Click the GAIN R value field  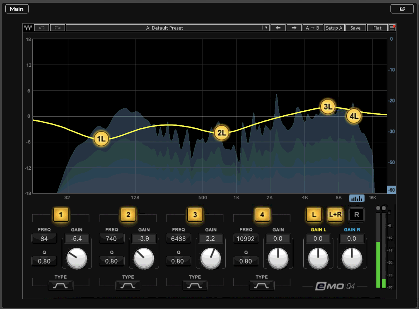[352, 239]
